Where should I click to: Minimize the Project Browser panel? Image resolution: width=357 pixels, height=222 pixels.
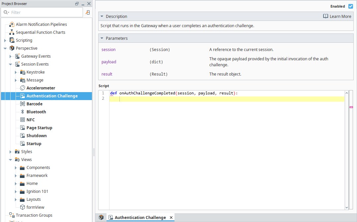[x=83, y=4]
